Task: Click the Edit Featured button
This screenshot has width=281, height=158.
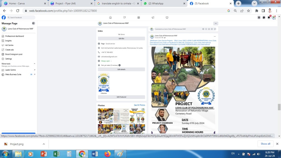Action: coord(121,97)
